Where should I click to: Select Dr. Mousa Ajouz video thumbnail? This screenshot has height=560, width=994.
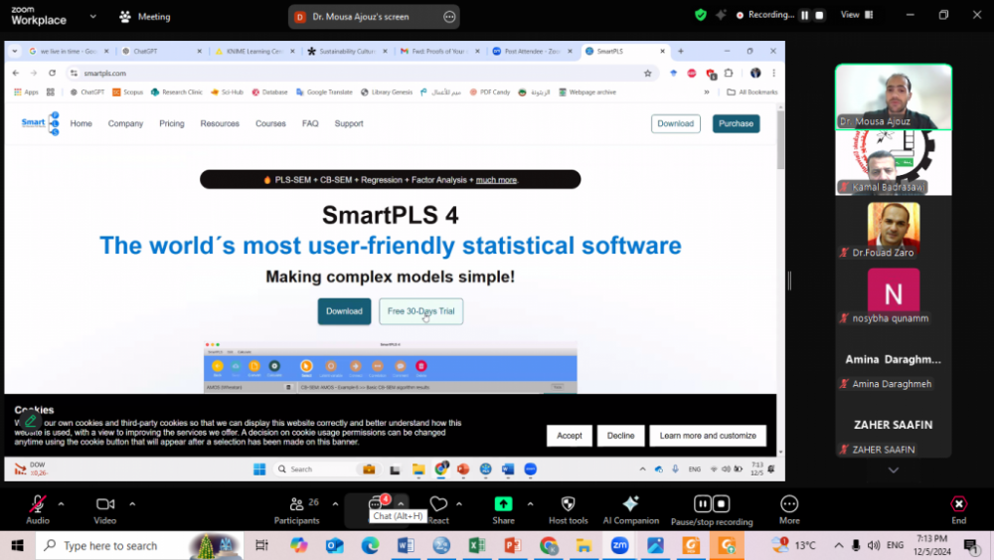894,96
